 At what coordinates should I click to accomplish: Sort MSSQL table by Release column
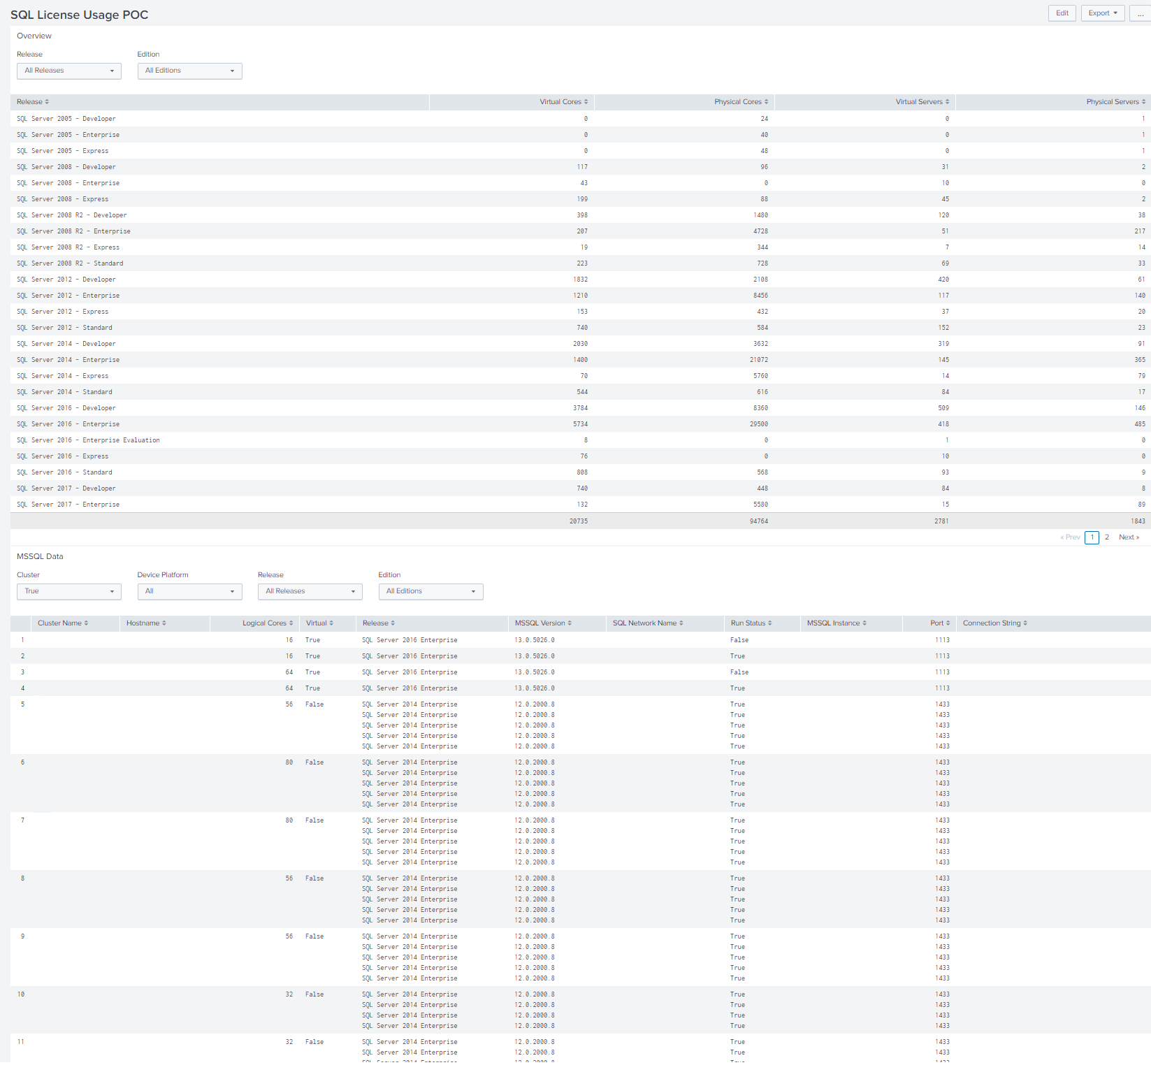click(379, 623)
